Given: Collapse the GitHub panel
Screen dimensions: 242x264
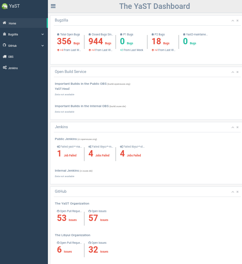Looking at the screenshot, I should coord(233,192).
